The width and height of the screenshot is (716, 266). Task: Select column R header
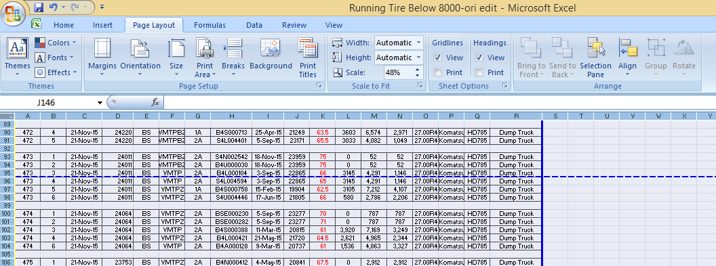pos(516,116)
